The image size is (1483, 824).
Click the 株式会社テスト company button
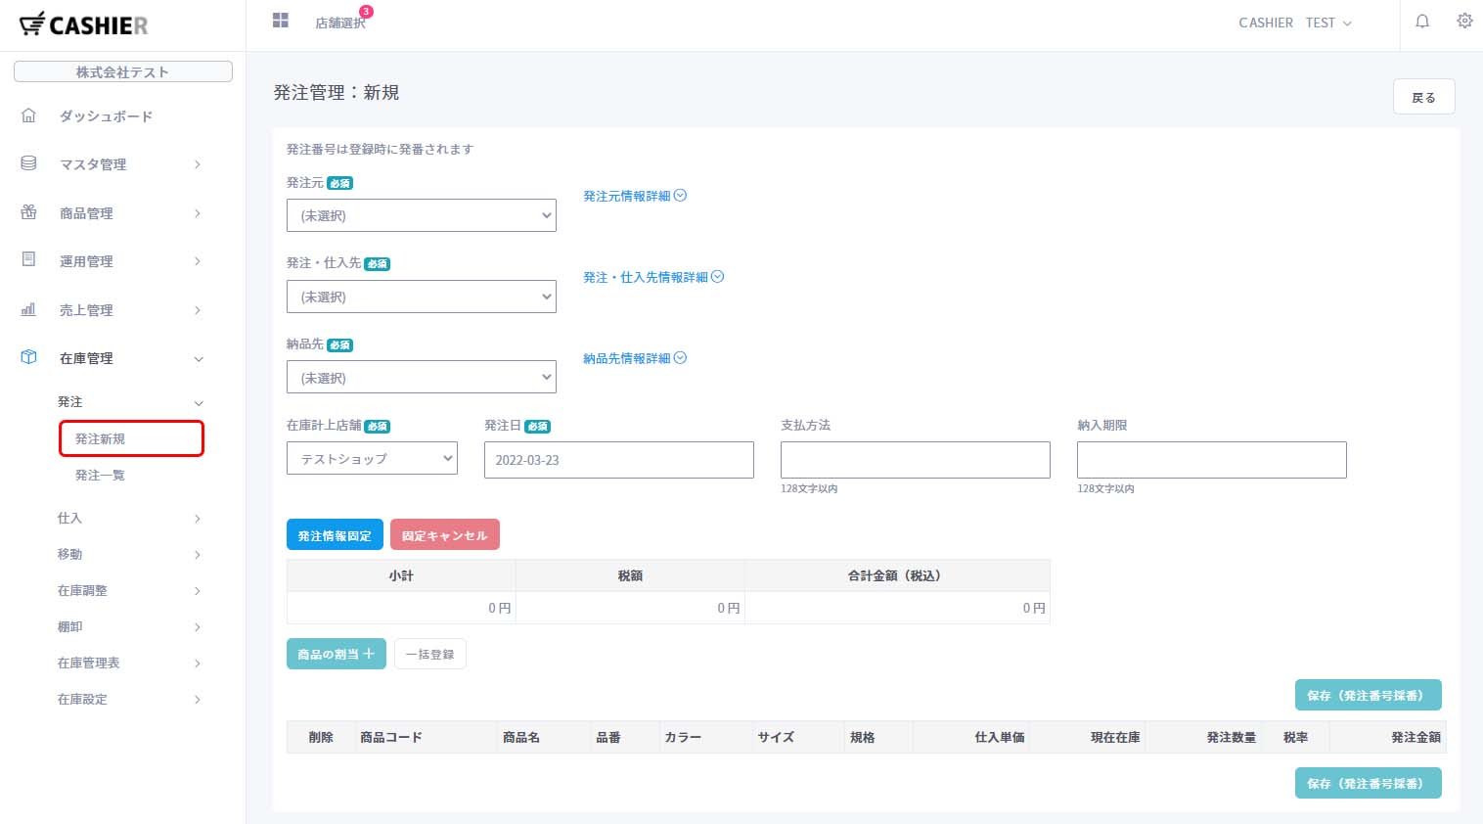tap(122, 72)
